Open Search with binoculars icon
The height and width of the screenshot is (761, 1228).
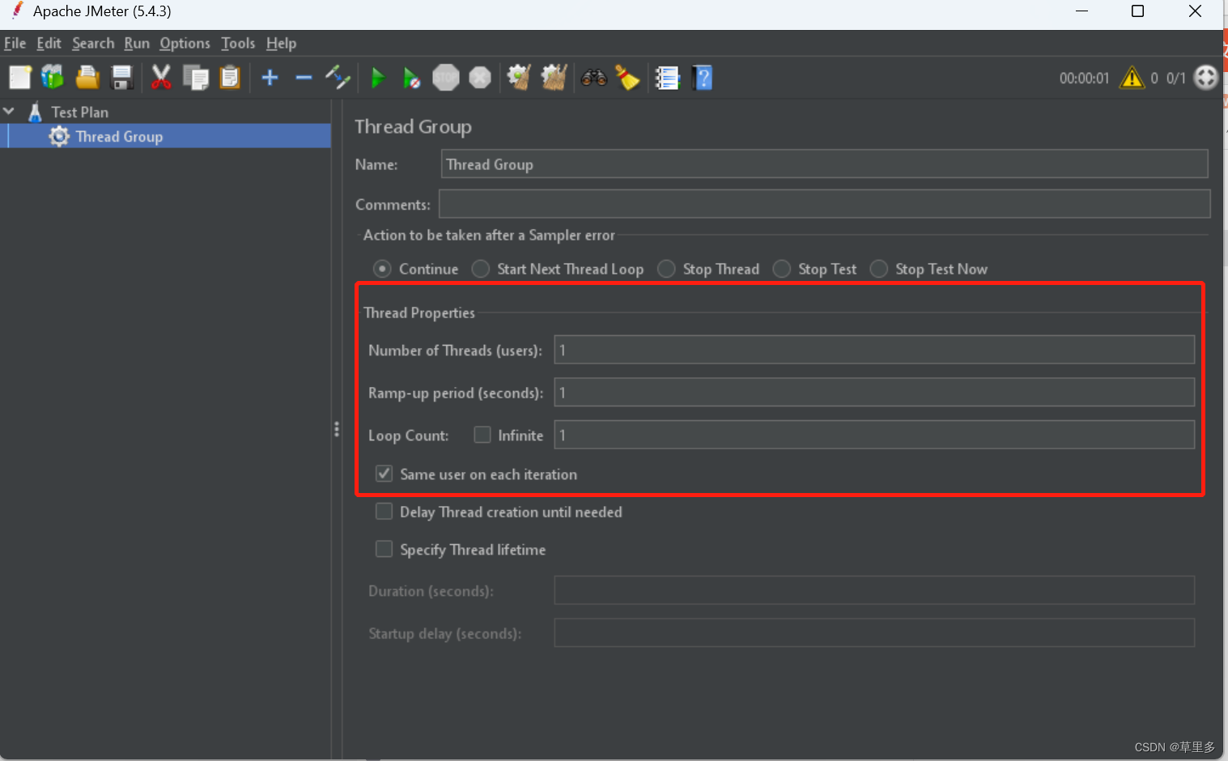pos(593,78)
